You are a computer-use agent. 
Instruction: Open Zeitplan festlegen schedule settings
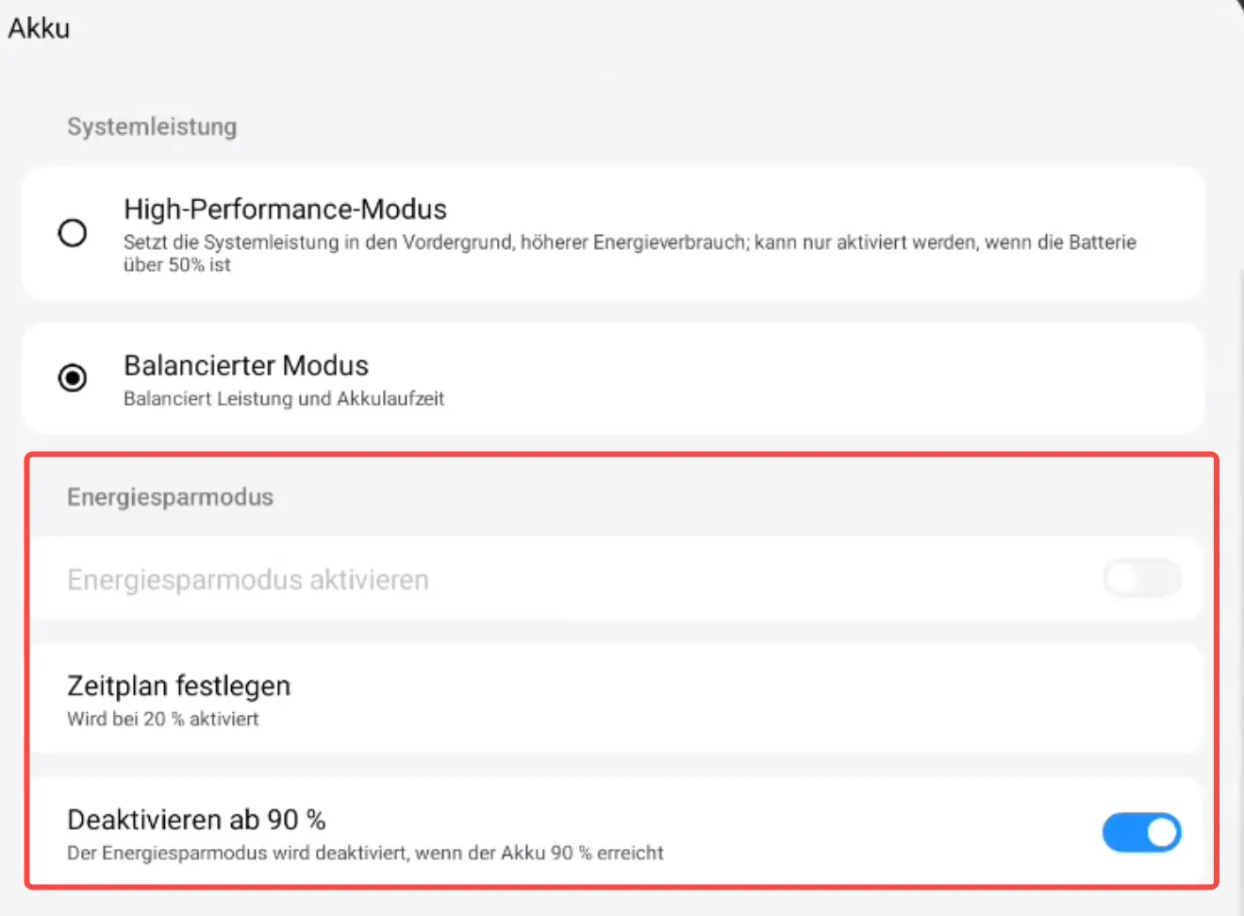(x=178, y=686)
